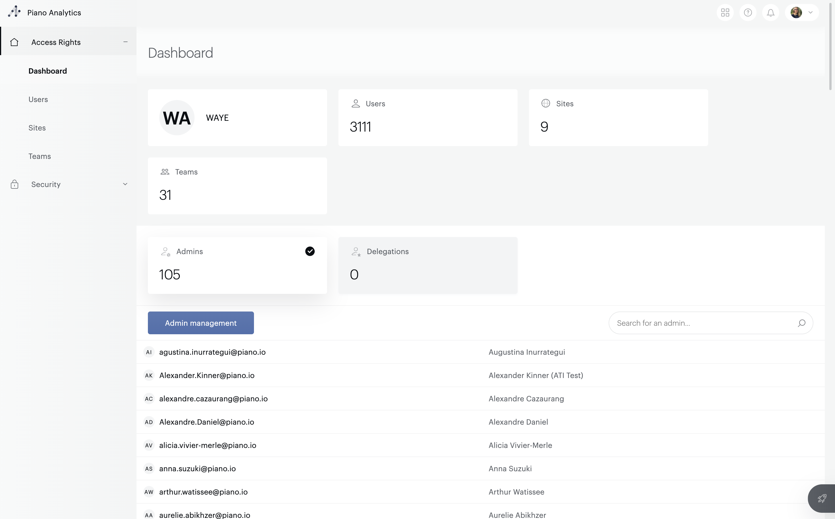
Task: Click the Admin management button
Action: (201, 323)
